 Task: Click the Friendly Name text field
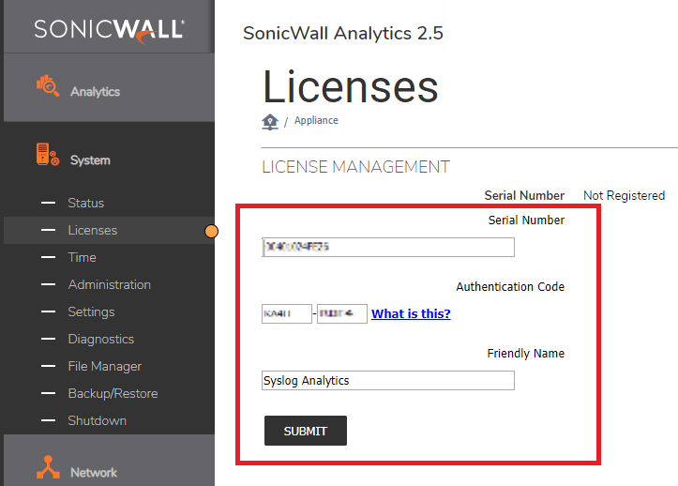pos(388,380)
